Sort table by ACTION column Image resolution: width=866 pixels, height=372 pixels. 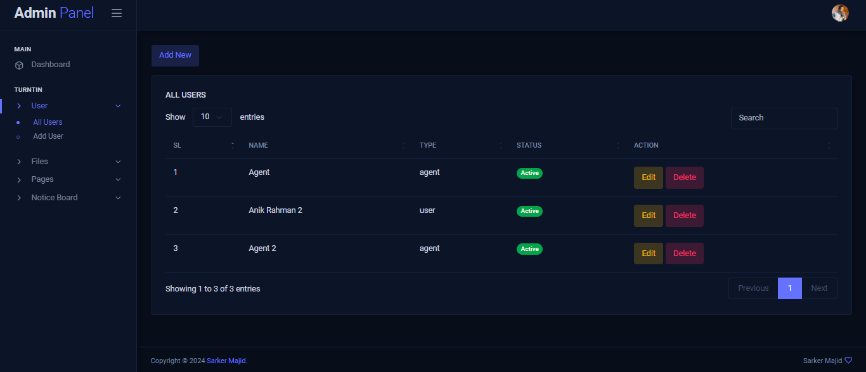tap(731, 145)
